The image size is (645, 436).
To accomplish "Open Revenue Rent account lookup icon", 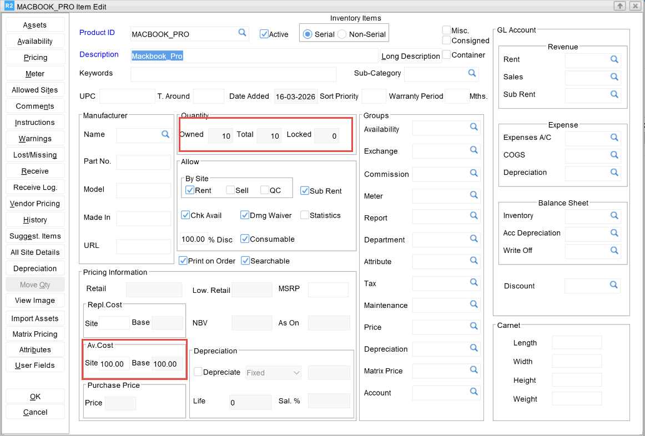I will (x=614, y=59).
